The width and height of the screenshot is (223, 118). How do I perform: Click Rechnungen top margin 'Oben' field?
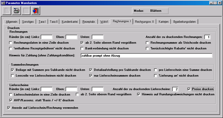(x=72, y=37)
